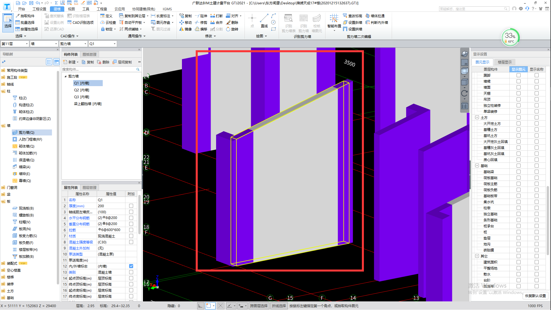The image size is (551, 310).
Task: Click the 删除 delete tool in ribbon
Action: click(232, 22)
